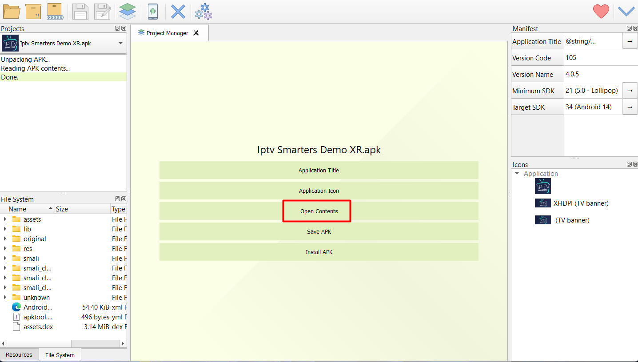Click the Save As floppy-with-pencil icon
This screenshot has width=638, height=362.
tap(103, 12)
